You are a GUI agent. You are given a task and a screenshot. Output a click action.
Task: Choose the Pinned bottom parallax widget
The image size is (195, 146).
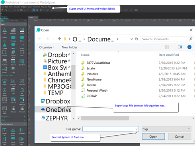13,132
